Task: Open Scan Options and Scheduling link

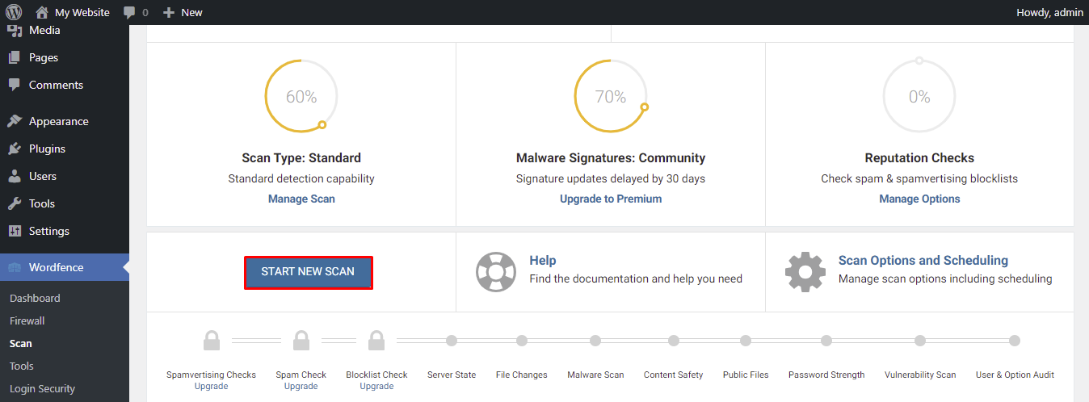Action: tap(923, 260)
